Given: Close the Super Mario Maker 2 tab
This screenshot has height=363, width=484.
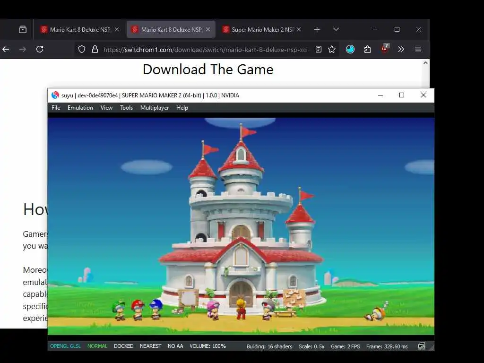Looking at the screenshot, I should click(299, 29).
